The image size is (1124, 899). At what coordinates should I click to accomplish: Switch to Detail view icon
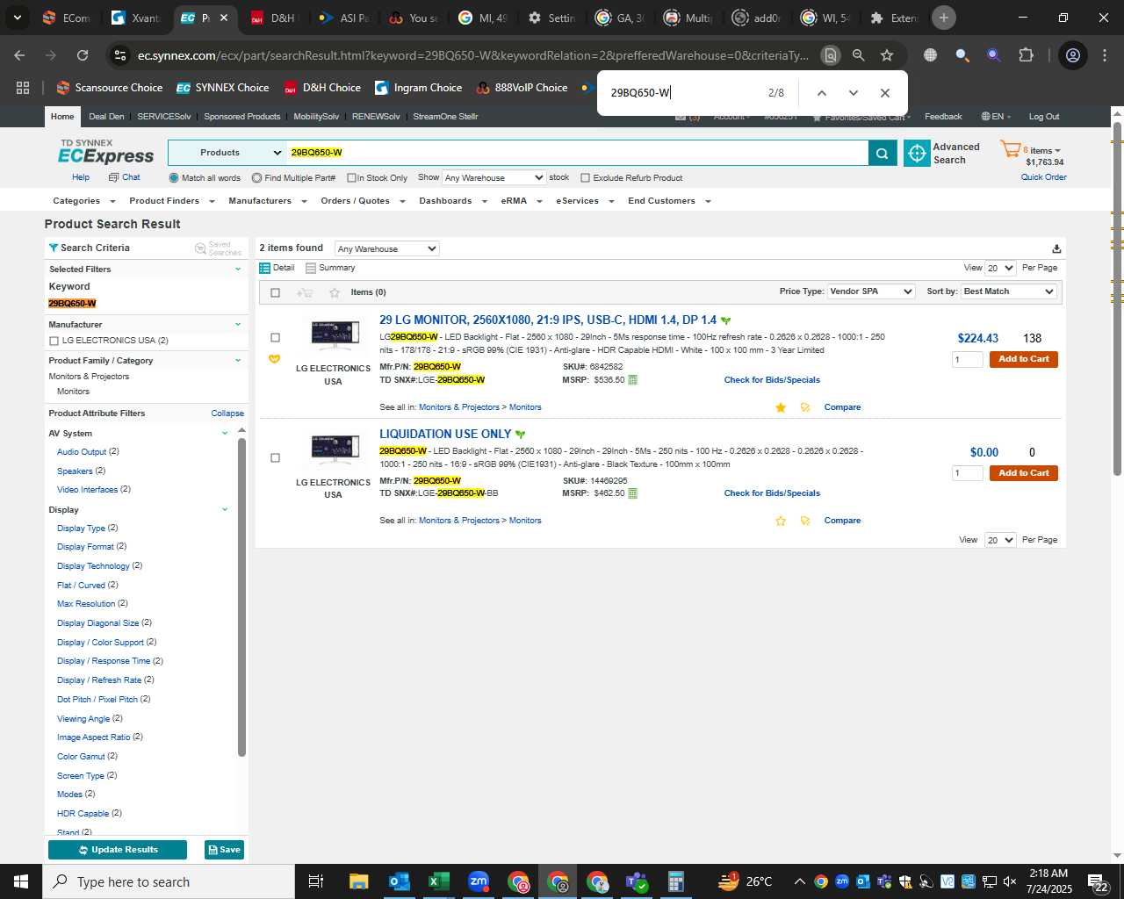click(264, 268)
